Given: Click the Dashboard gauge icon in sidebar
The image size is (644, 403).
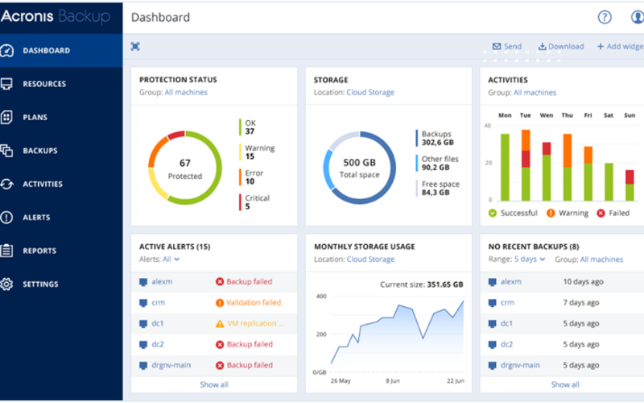Looking at the screenshot, I should point(7,51).
